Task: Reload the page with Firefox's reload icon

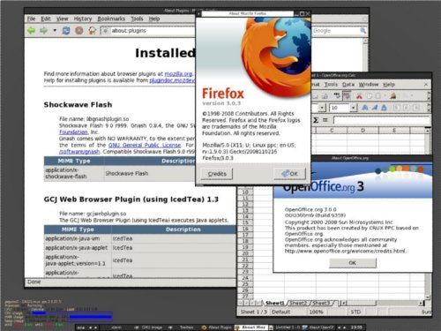Action: (x=66, y=31)
